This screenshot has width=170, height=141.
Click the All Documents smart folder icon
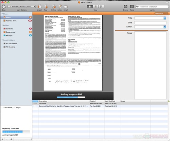4,44
